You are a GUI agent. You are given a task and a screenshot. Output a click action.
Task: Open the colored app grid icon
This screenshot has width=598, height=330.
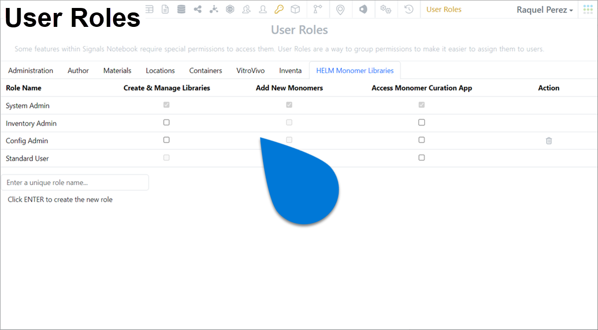588,9
